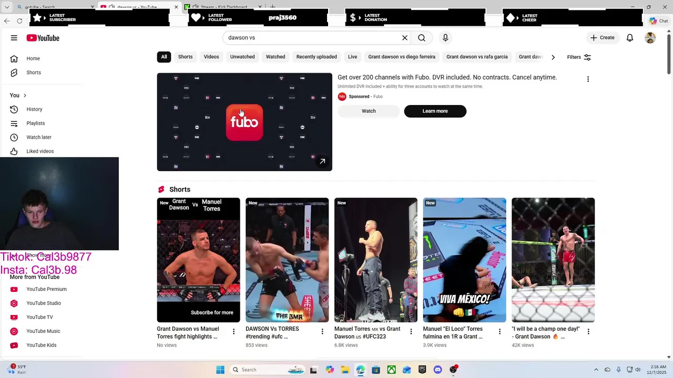Click the Fubo ad Watch button
673x378 pixels.
369,111
